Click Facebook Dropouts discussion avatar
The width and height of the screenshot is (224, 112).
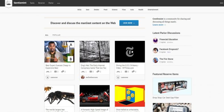[155, 50]
